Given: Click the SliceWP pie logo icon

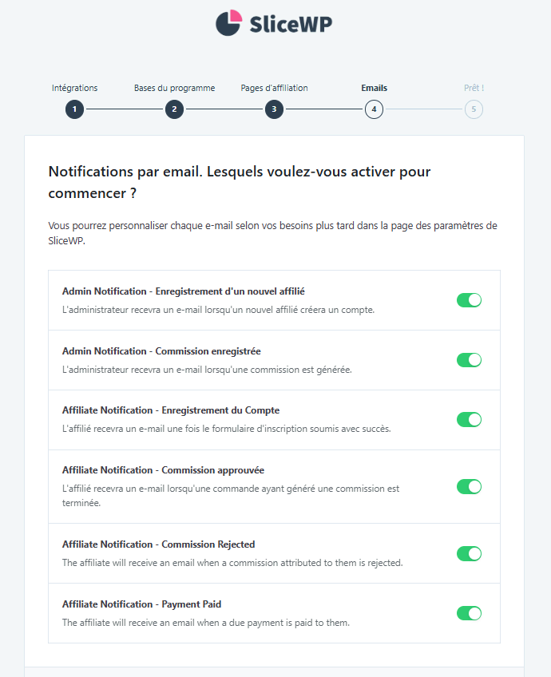Looking at the screenshot, I should click(229, 23).
